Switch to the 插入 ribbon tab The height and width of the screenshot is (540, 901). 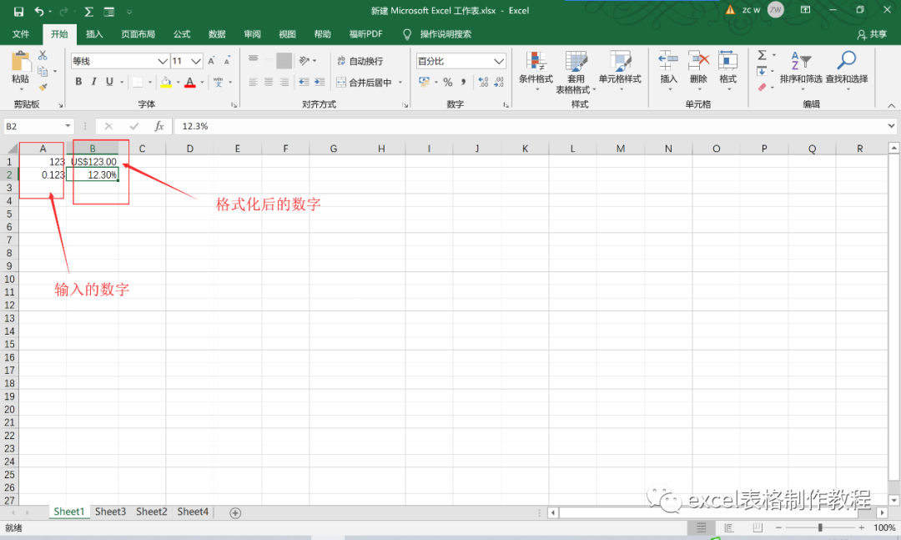tap(94, 34)
